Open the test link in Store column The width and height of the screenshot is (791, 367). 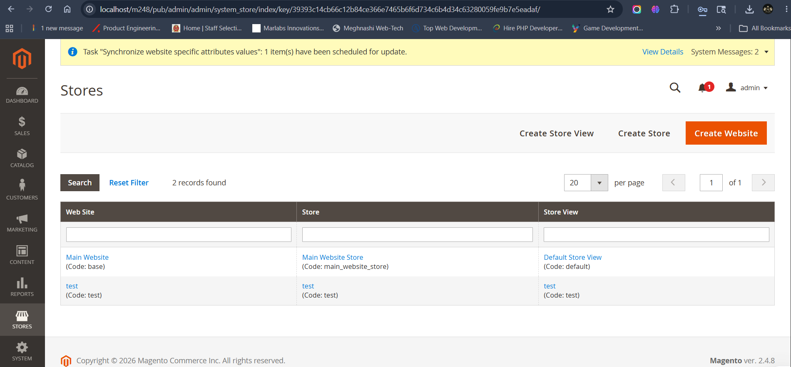point(308,286)
